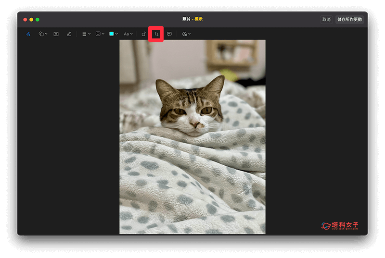The image size is (385, 258).
Task: Select the Crop tool
Action: 156,34
